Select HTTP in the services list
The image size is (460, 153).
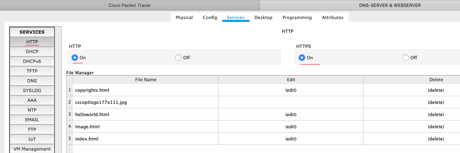32,42
